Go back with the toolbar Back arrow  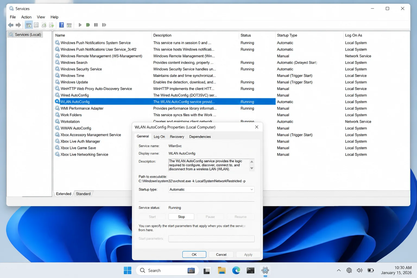11,25
